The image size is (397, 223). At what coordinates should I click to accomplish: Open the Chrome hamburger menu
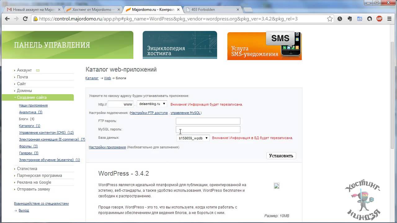(x=390, y=19)
